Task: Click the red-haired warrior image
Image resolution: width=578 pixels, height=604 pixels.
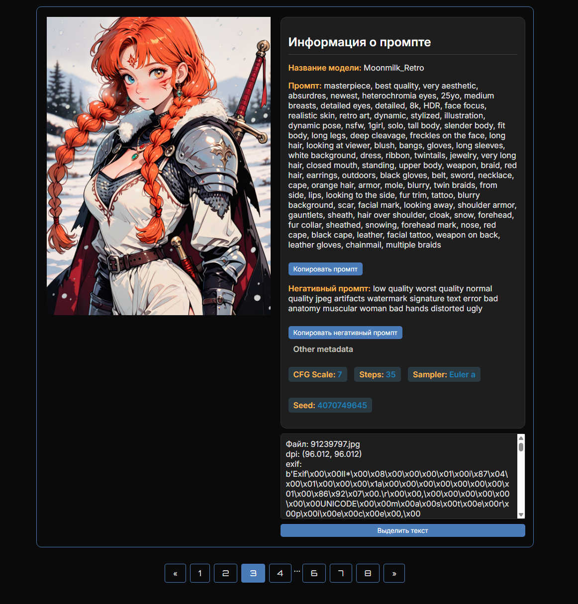Action: [x=159, y=166]
